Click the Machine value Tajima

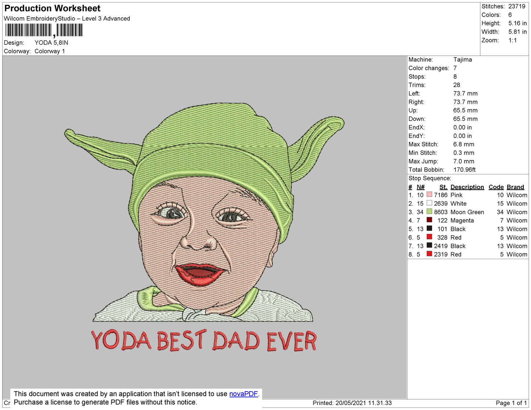point(463,59)
